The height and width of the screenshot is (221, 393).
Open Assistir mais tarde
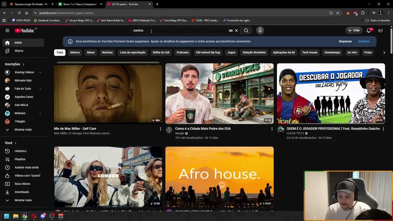click(x=23, y=167)
